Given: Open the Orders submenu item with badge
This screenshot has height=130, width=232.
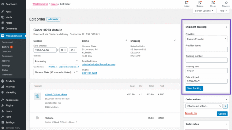Looking at the screenshot, I should pyautogui.click(x=7, y=47).
